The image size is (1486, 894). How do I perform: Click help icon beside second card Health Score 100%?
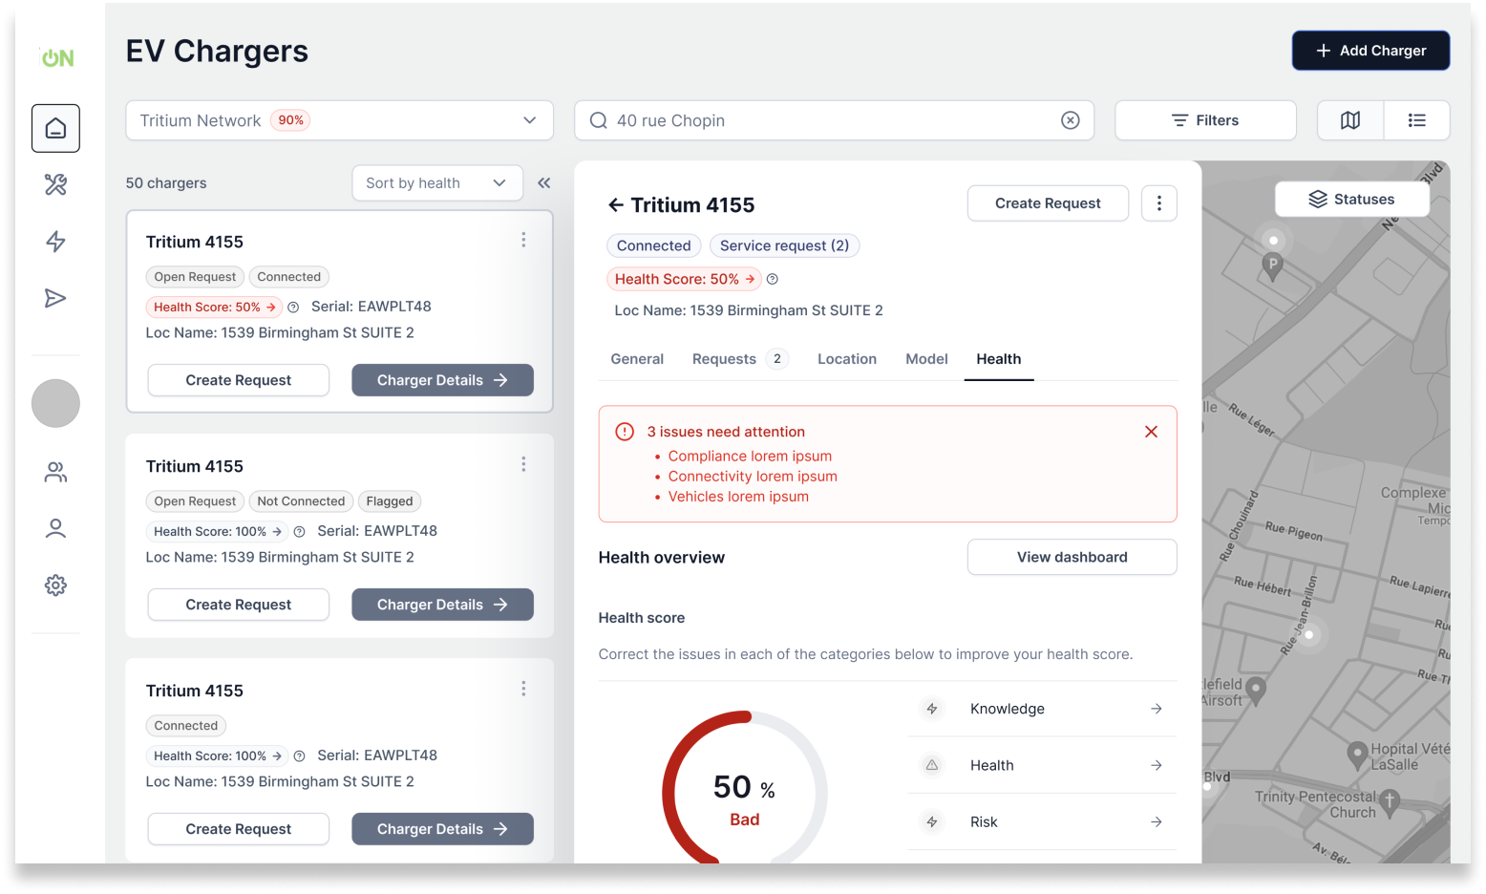point(299,531)
